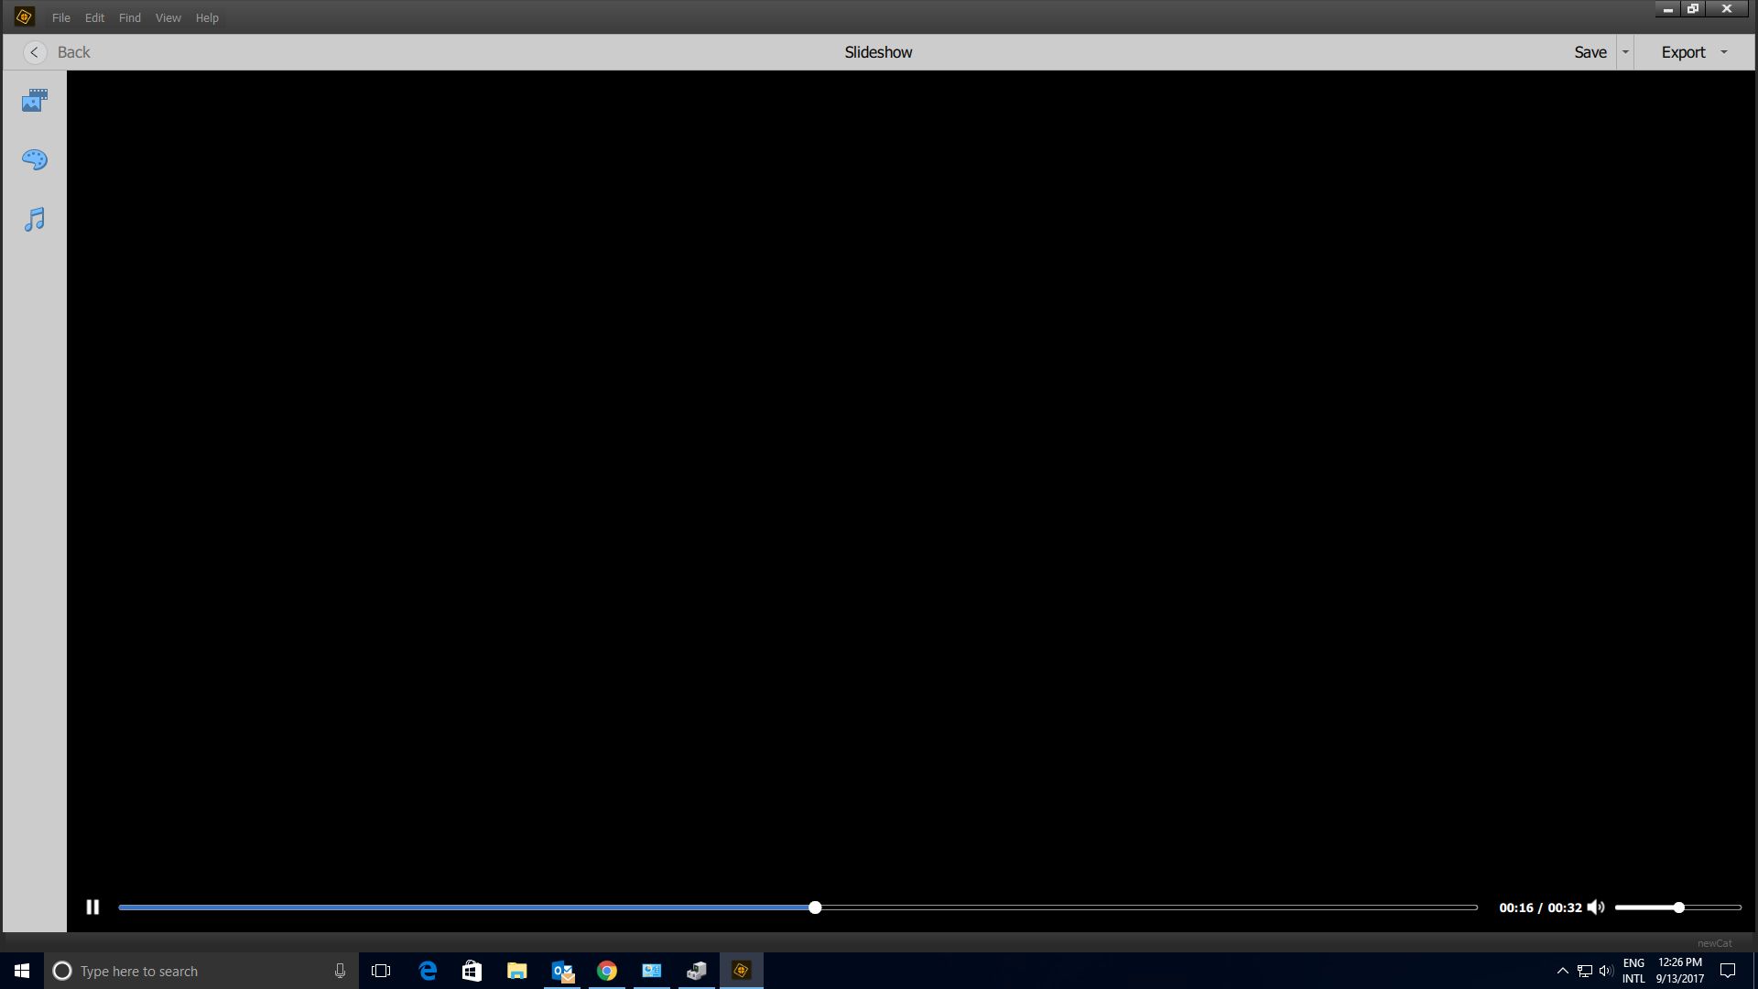This screenshot has height=989, width=1758.
Task: Select the themes/palette icon in sidebar
Action: click(x=34, y=159)
